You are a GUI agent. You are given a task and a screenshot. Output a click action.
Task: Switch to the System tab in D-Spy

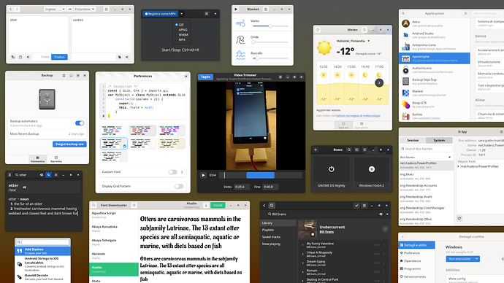coord(439,140)
